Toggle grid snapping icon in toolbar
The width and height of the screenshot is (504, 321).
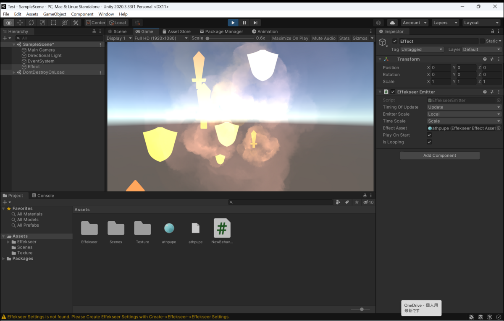pyautogui.click(x=137, y=23)
